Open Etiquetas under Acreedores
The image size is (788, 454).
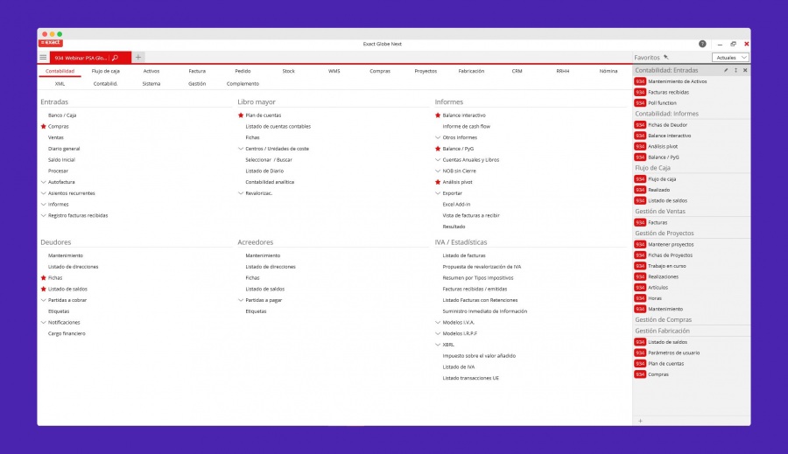pos(256,311)
